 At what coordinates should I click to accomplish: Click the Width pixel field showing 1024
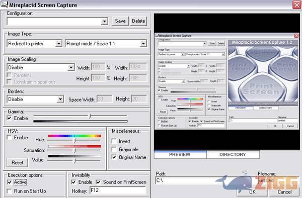click(x=138, y=67)
